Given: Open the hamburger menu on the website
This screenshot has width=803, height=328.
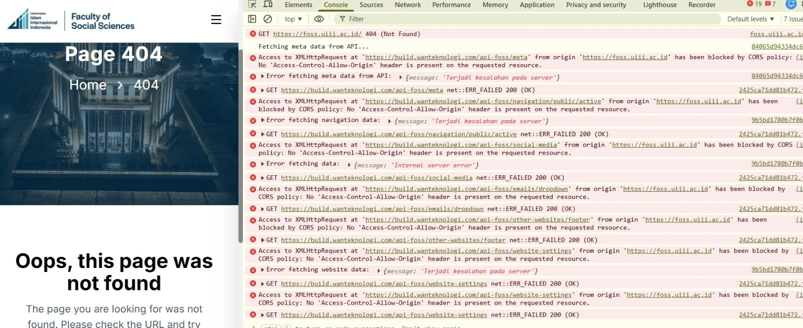Looking at the screenshot, I should click(x=216, y=20).
